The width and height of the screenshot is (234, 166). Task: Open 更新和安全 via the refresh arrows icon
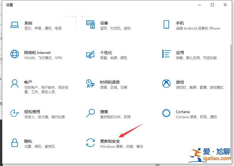coord(90,143)
